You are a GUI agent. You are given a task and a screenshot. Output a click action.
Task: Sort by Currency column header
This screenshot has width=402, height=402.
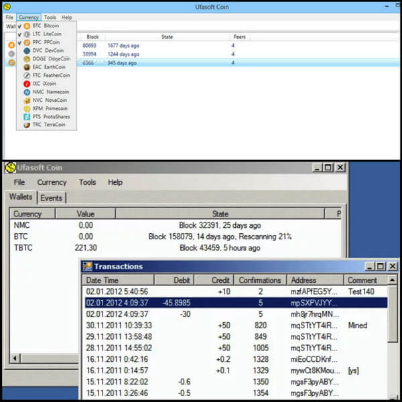(32, 214)
